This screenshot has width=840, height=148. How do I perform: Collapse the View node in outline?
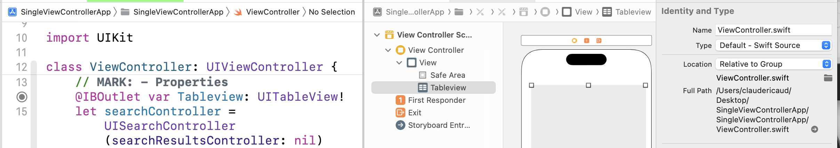399,63
